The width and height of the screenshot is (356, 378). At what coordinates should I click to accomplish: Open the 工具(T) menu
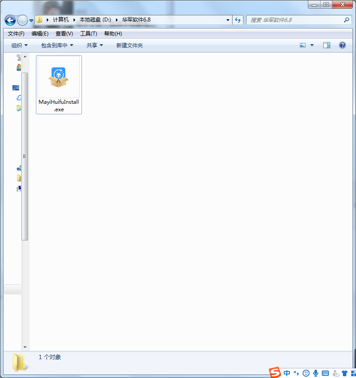tap(89, 34)
